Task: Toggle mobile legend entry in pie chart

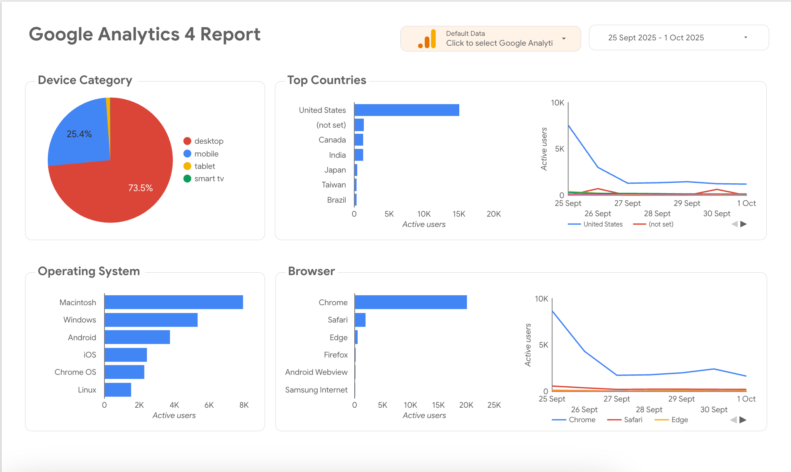Action: pos(206,154)
